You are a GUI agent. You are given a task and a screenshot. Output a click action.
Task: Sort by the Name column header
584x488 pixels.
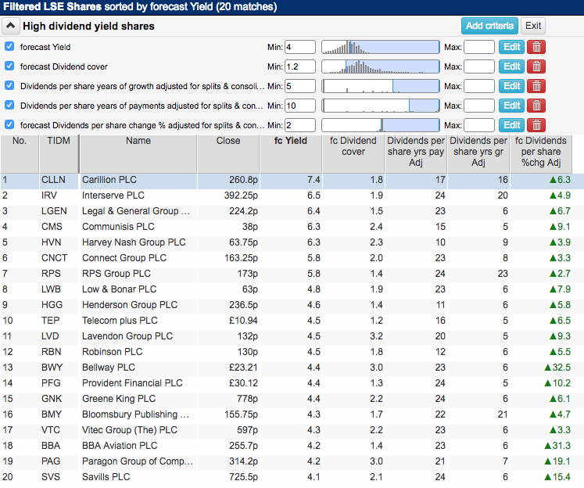(x=138, y=153)
